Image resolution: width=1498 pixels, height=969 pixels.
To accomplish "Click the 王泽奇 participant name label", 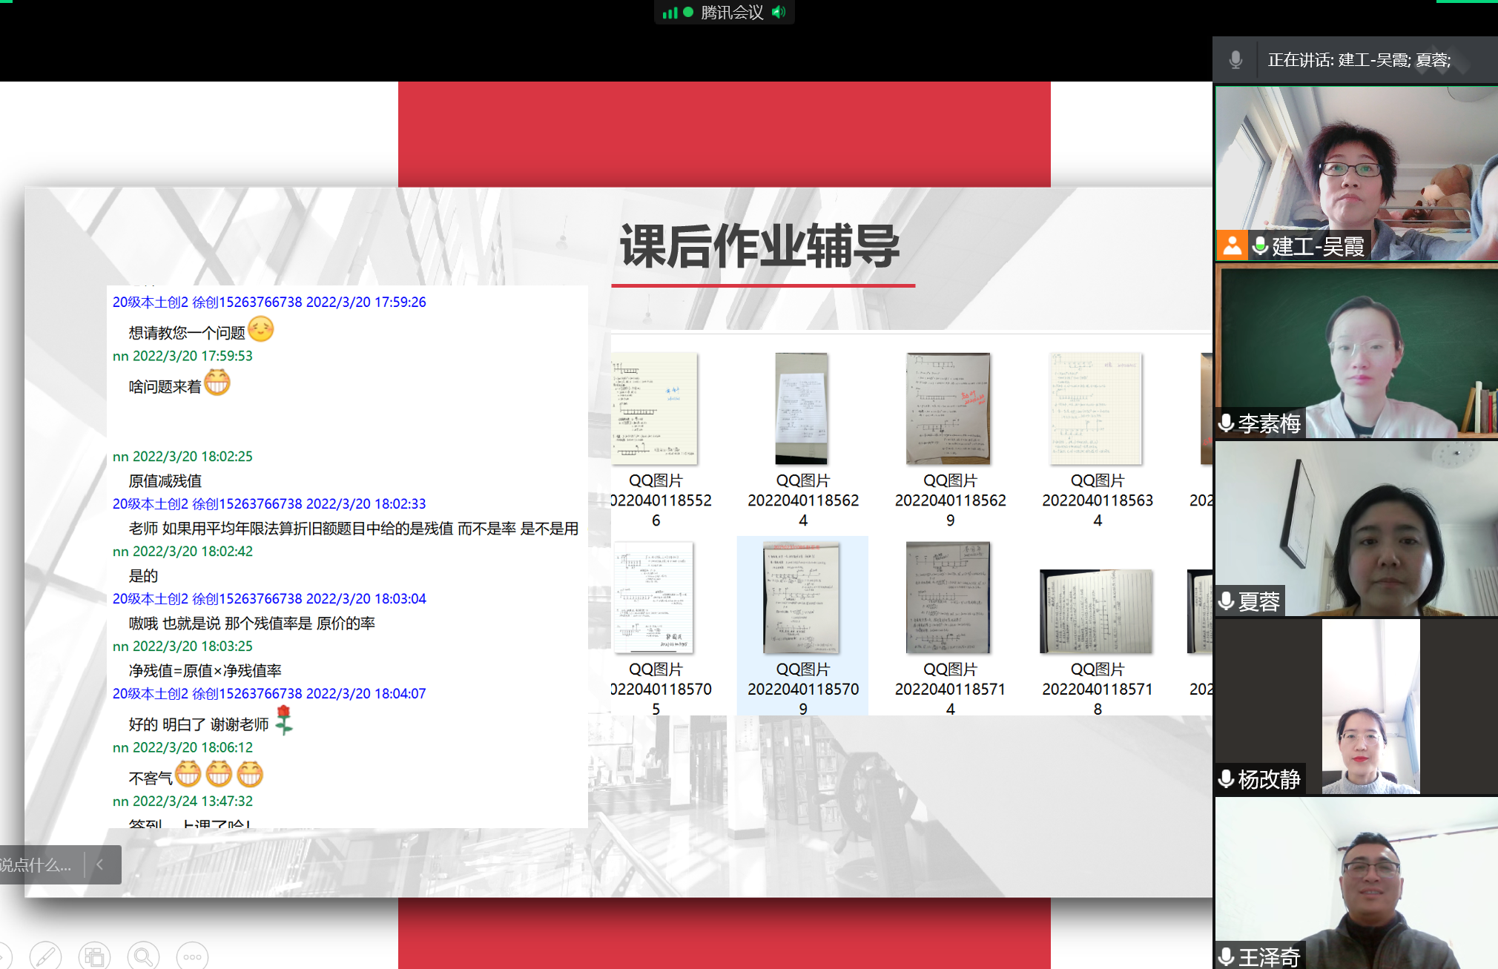I will coord(1269,957).
